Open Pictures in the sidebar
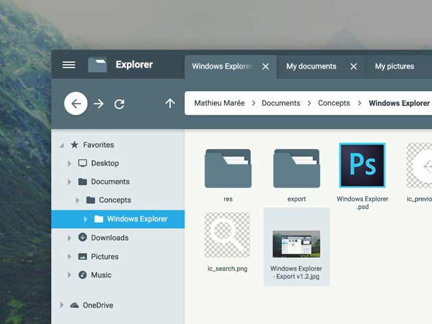This screenshot has width=432, height=324. (105, 256)
